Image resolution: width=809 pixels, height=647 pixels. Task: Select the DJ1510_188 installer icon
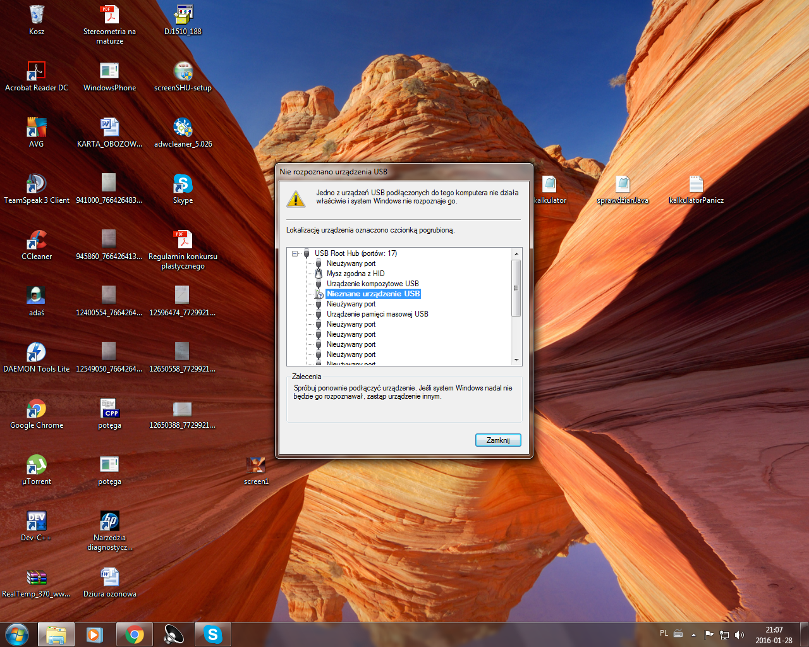(183, 15)
